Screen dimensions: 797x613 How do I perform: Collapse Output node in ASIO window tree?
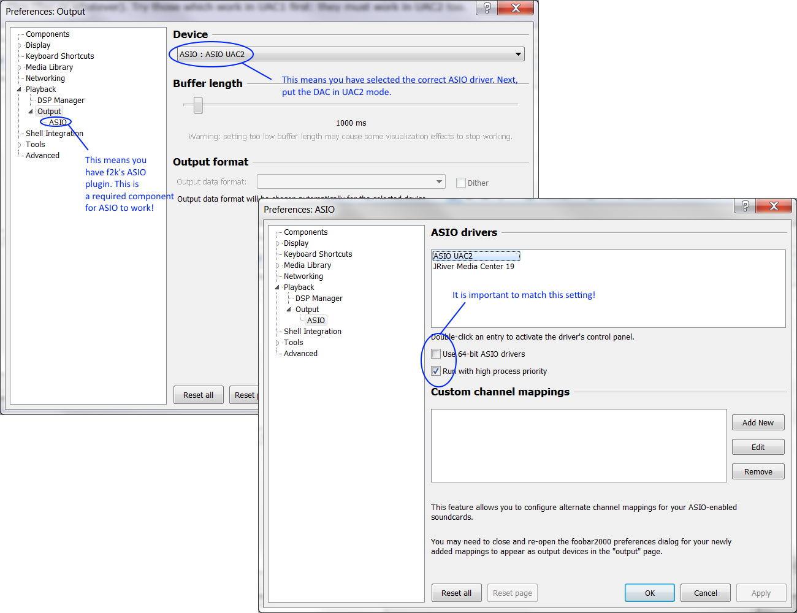289,310
